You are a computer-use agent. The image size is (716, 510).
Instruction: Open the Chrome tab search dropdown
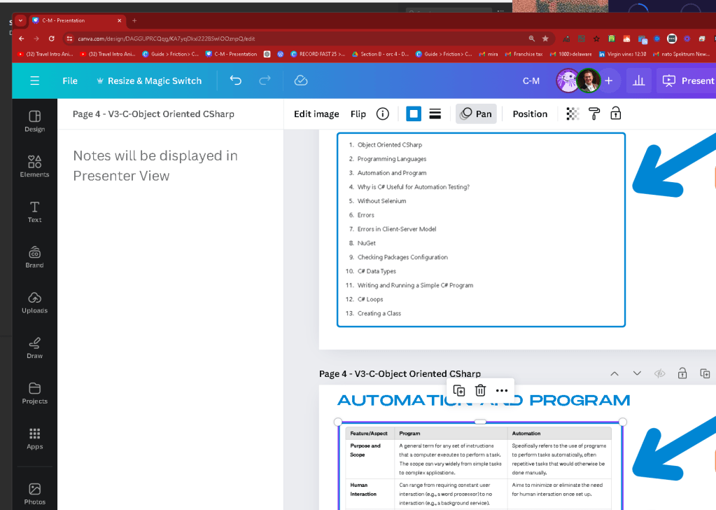pos(20,20)
